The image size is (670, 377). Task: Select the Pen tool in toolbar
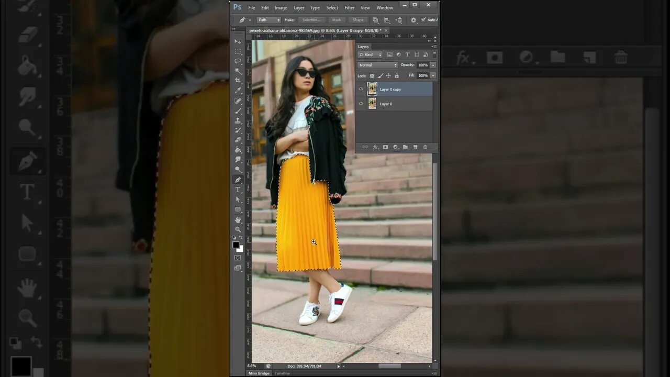pyautogui.click(x=238, y=180)
